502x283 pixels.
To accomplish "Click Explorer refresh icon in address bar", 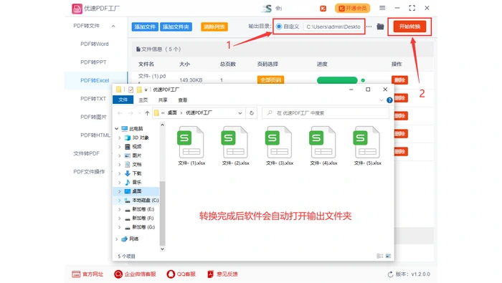I will coord(252,113).
